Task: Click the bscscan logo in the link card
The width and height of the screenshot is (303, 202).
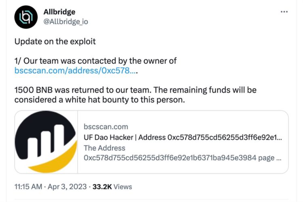Action: [46, 142]
